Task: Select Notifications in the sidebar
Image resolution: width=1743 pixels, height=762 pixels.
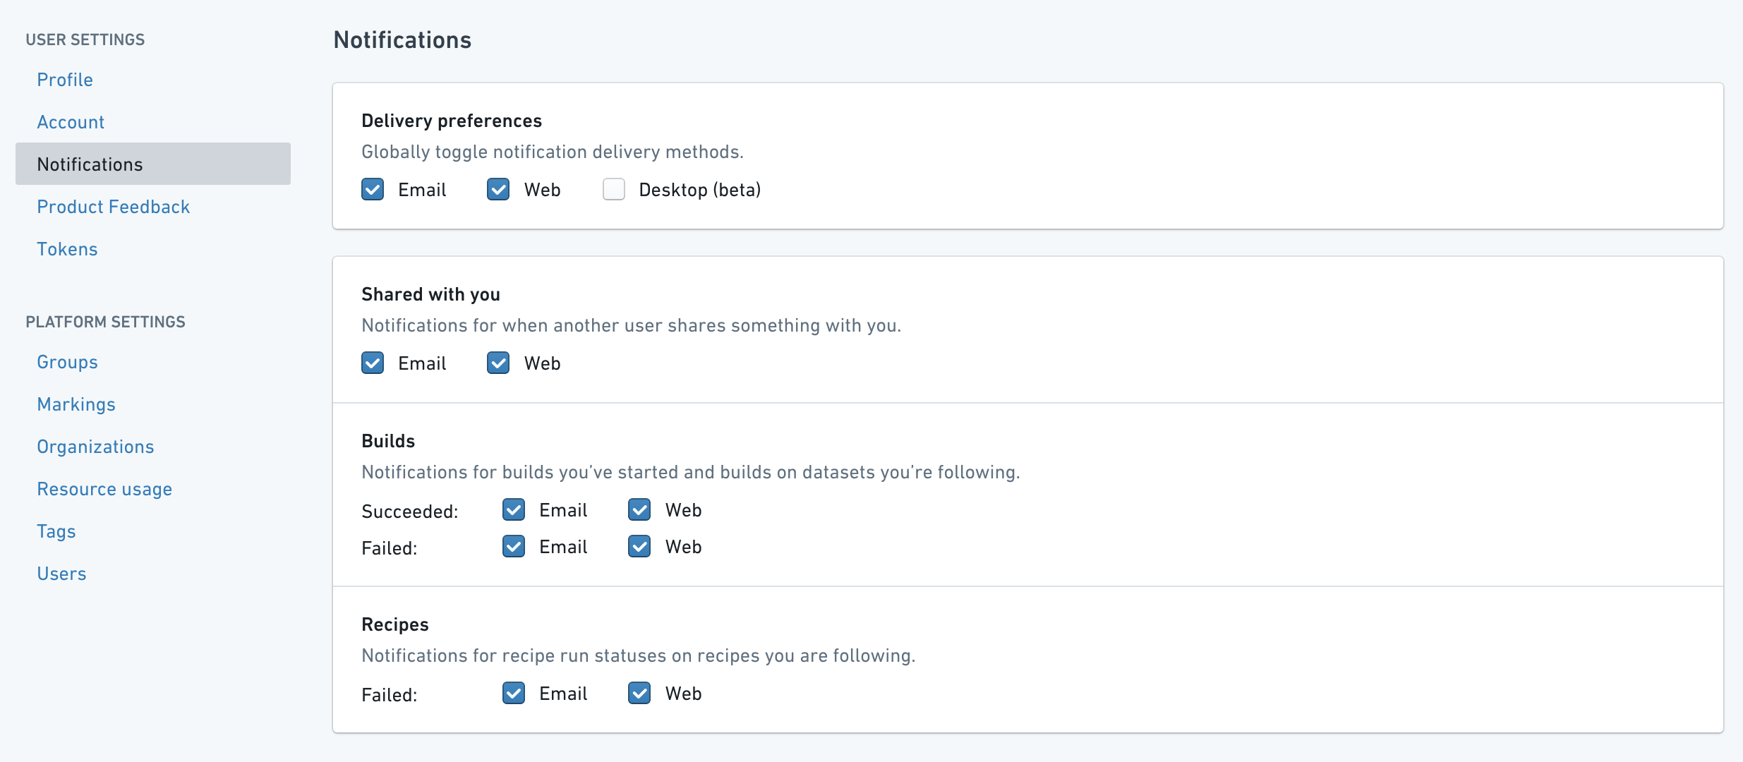Action: 153,164
